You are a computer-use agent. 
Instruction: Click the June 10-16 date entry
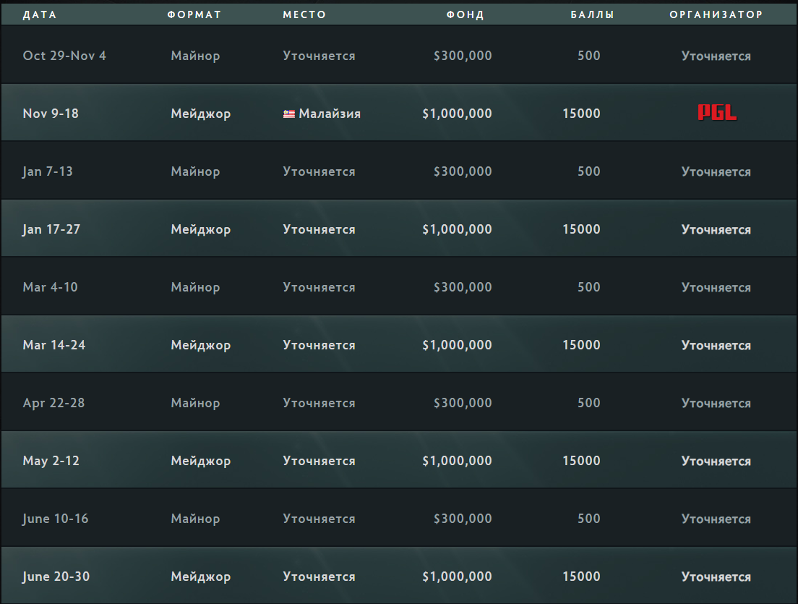tap(56, 519)
